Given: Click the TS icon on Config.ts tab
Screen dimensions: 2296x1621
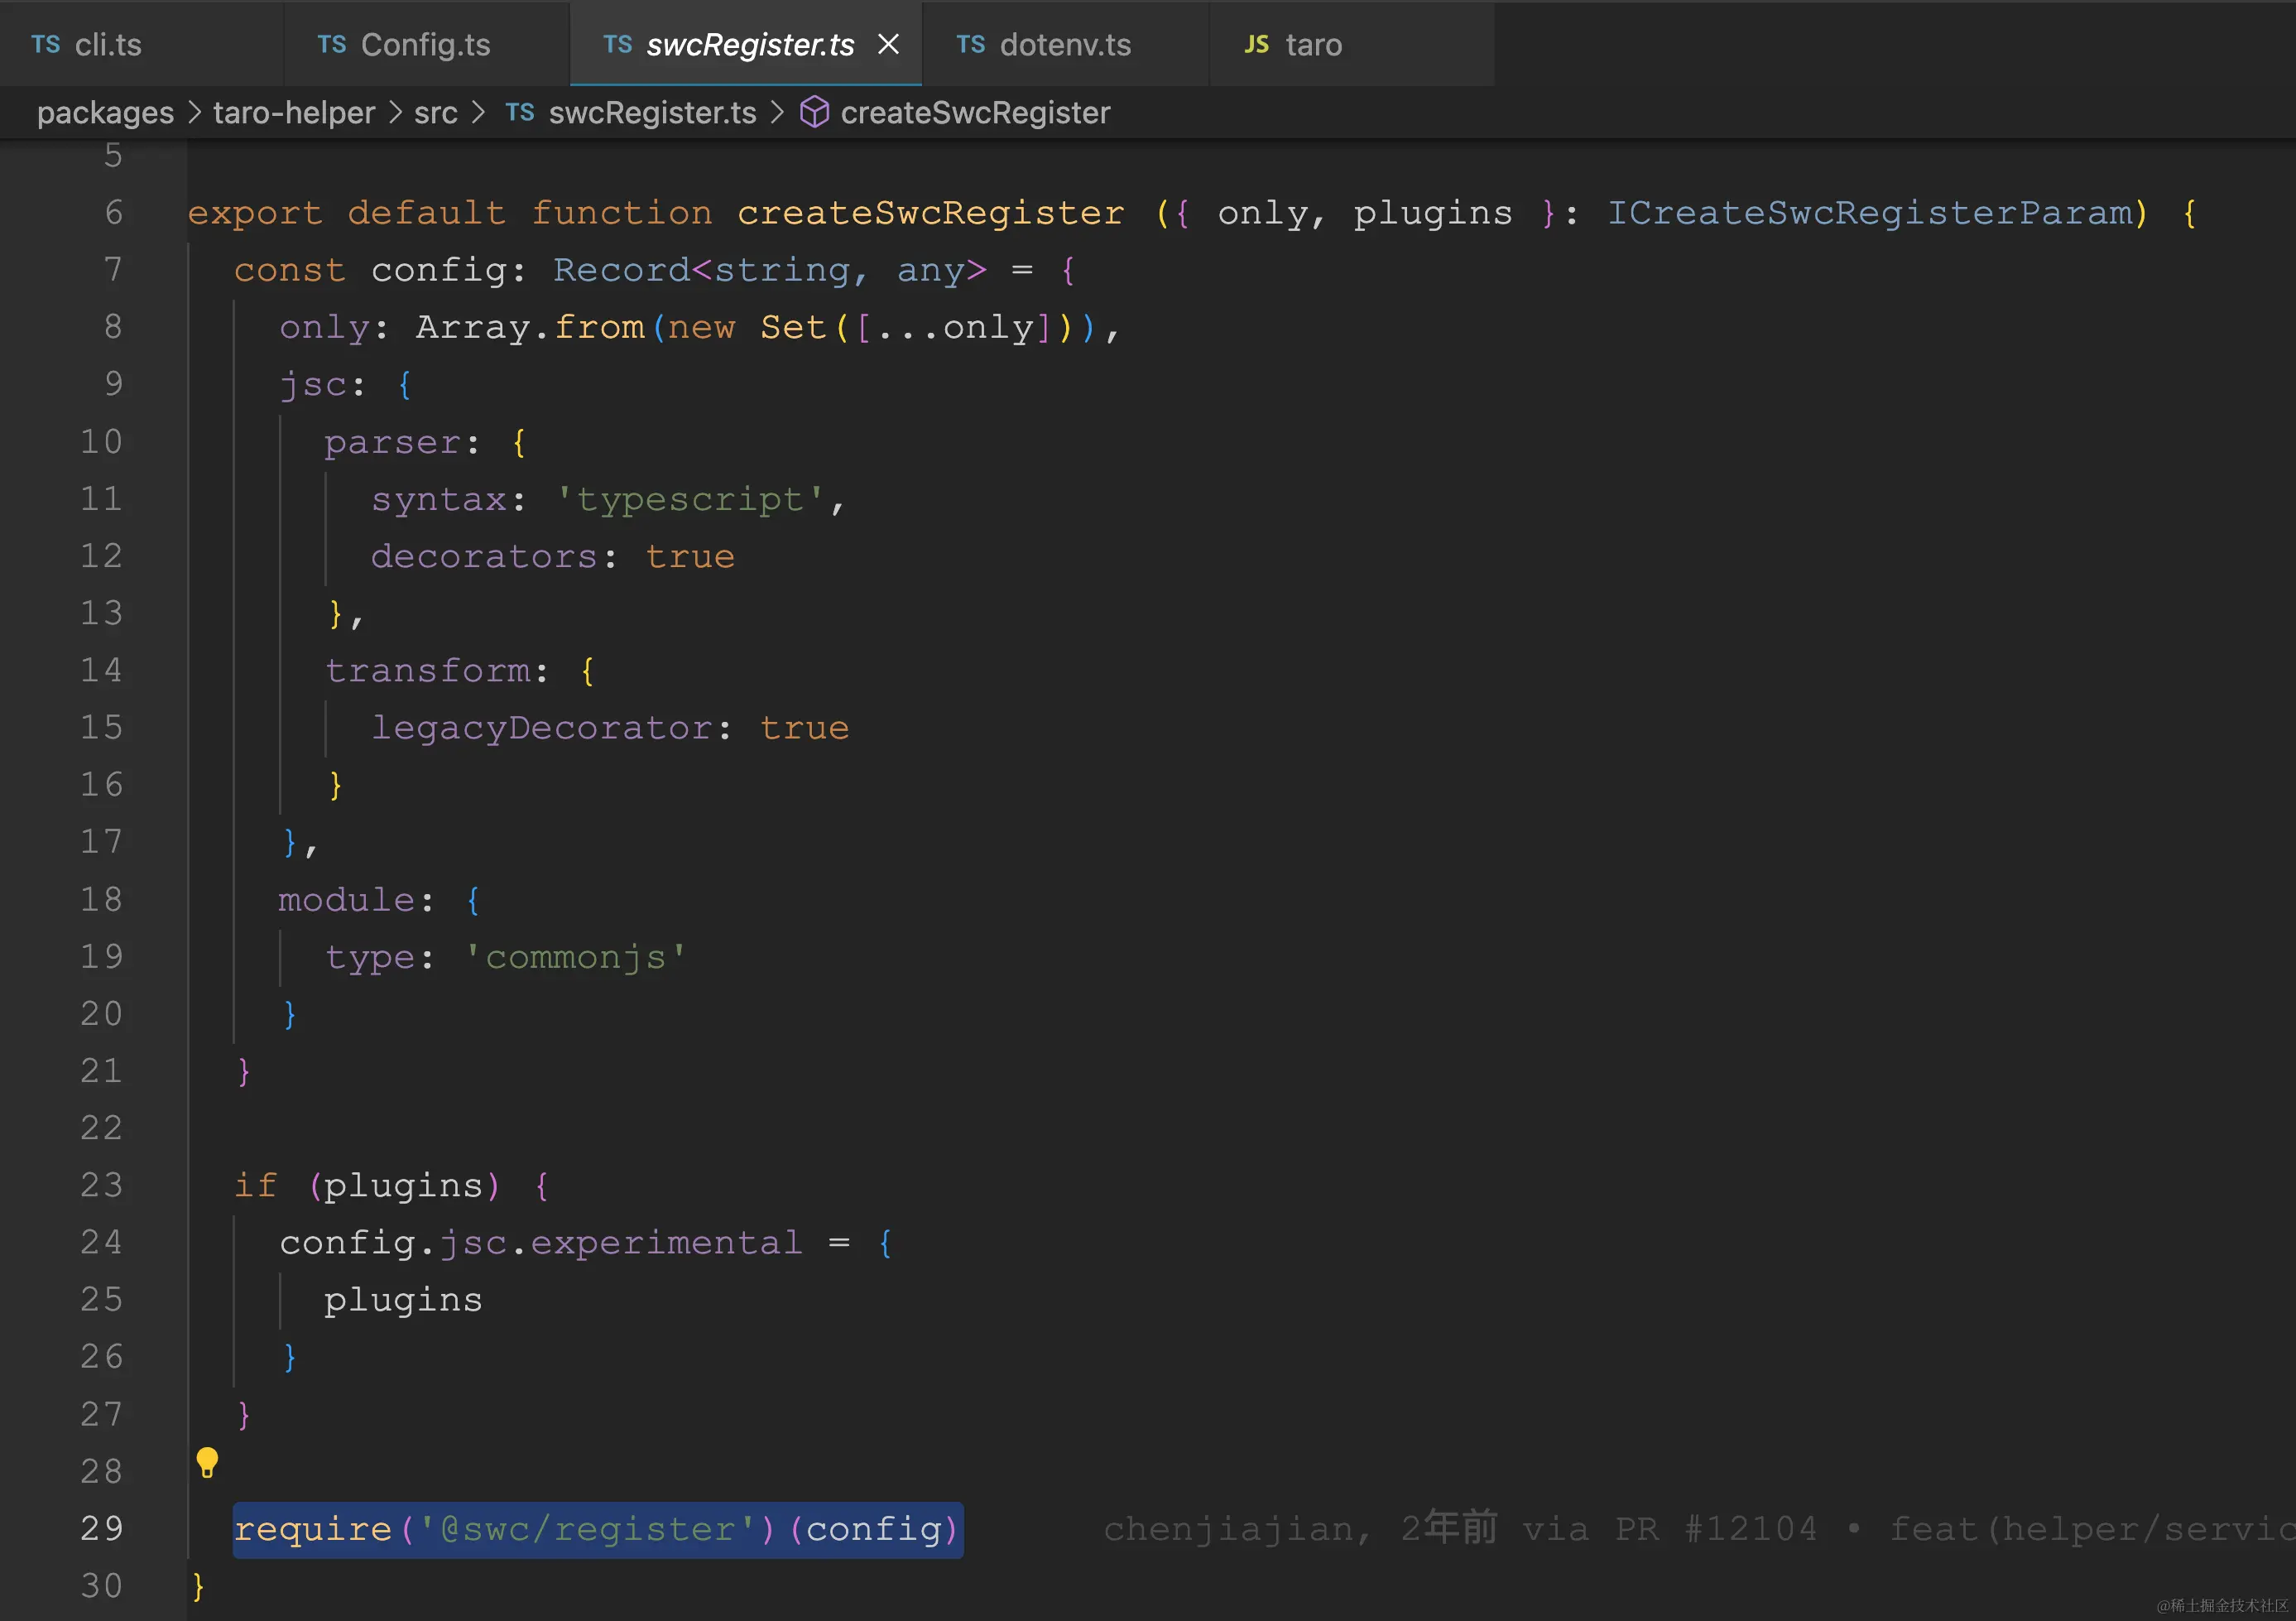Looking at the screenshot, I should pos(331,45).
